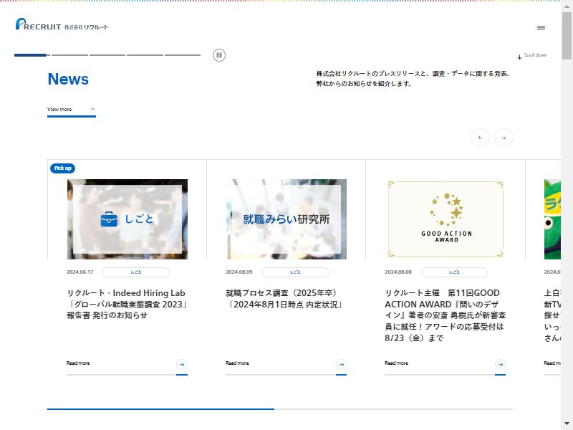573x430 pixels.
Task: Click the carousel progress bar
Action: click(280, 409)
